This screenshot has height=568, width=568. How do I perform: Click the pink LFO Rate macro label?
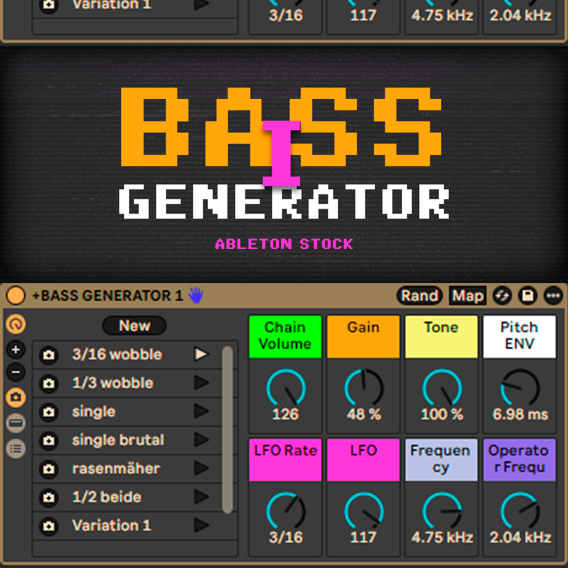click(285, 460)
